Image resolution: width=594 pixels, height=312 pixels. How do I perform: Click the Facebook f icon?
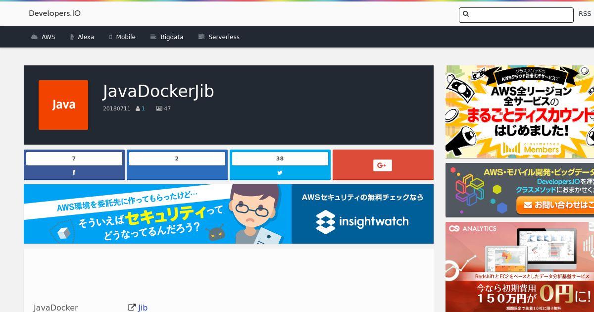click(74, 173)
